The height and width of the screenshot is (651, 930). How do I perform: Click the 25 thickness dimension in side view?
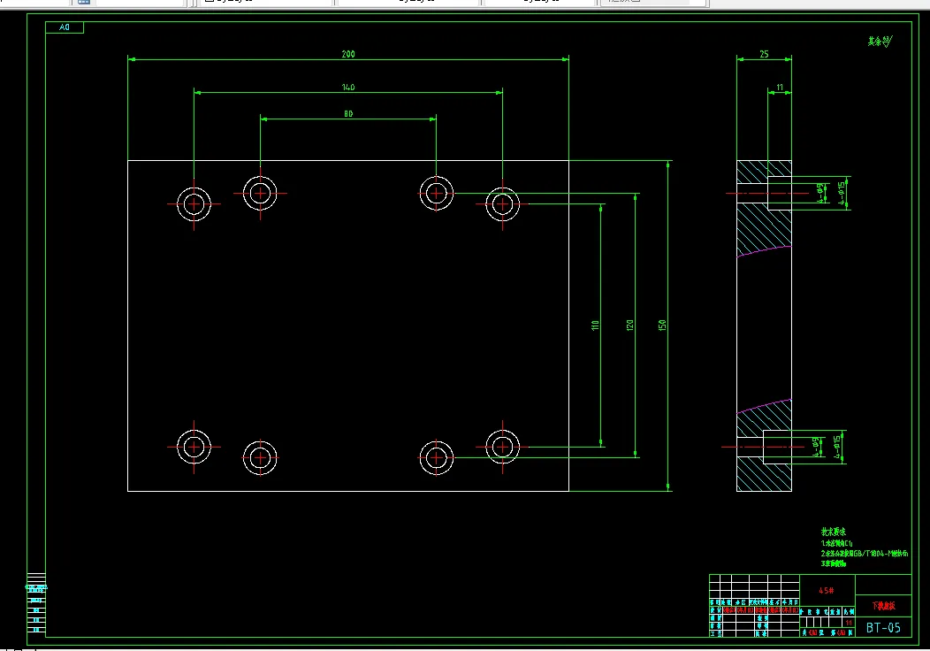click(x=764, y=54)
